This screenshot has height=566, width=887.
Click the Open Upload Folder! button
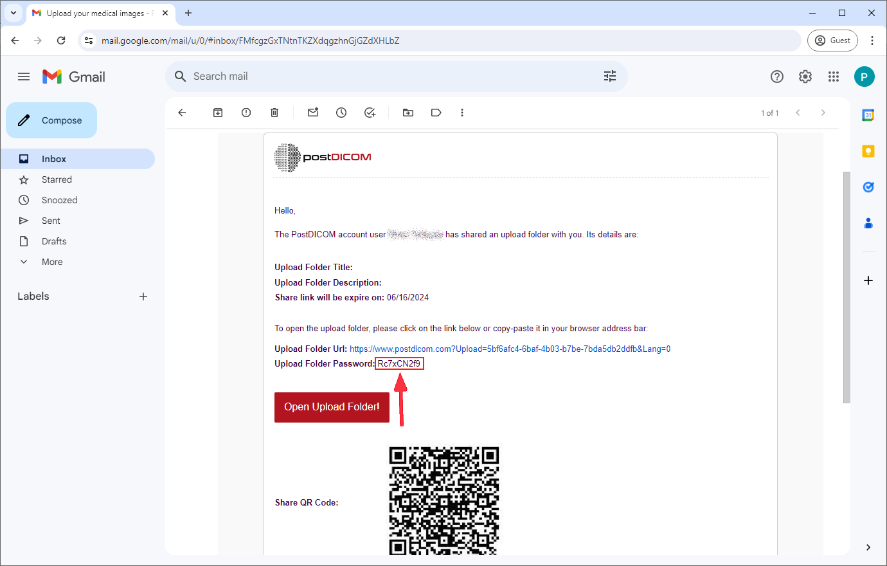[x=332, y=407]
